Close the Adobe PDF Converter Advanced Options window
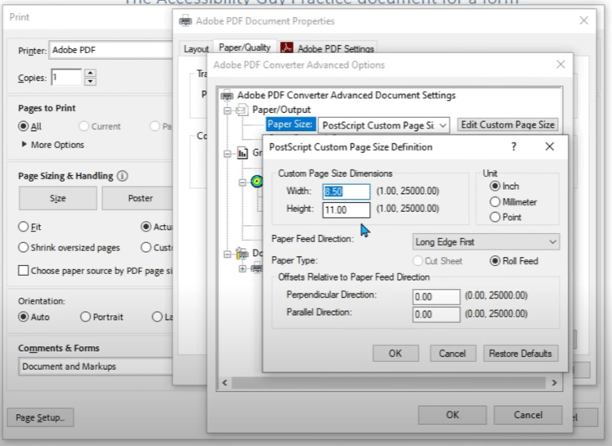612x446 pixels. pos(560,65)
